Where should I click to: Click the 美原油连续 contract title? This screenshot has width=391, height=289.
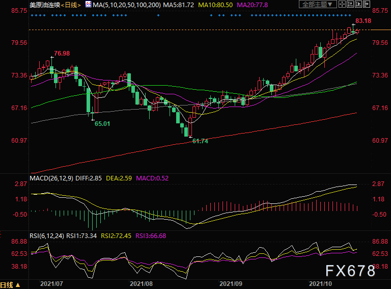click(x=45, y=5)
